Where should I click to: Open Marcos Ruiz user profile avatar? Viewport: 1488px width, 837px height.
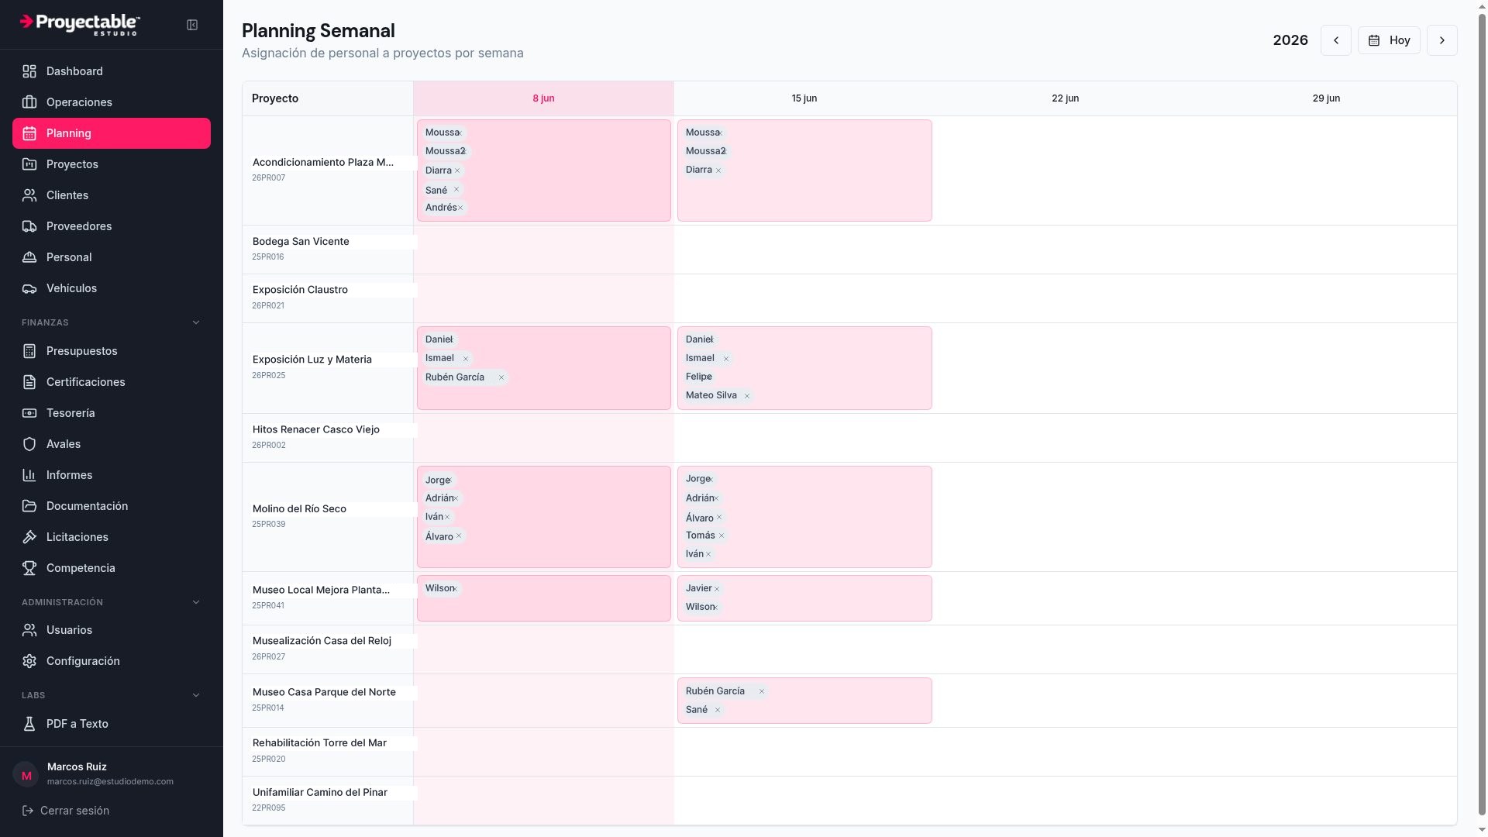26,774
